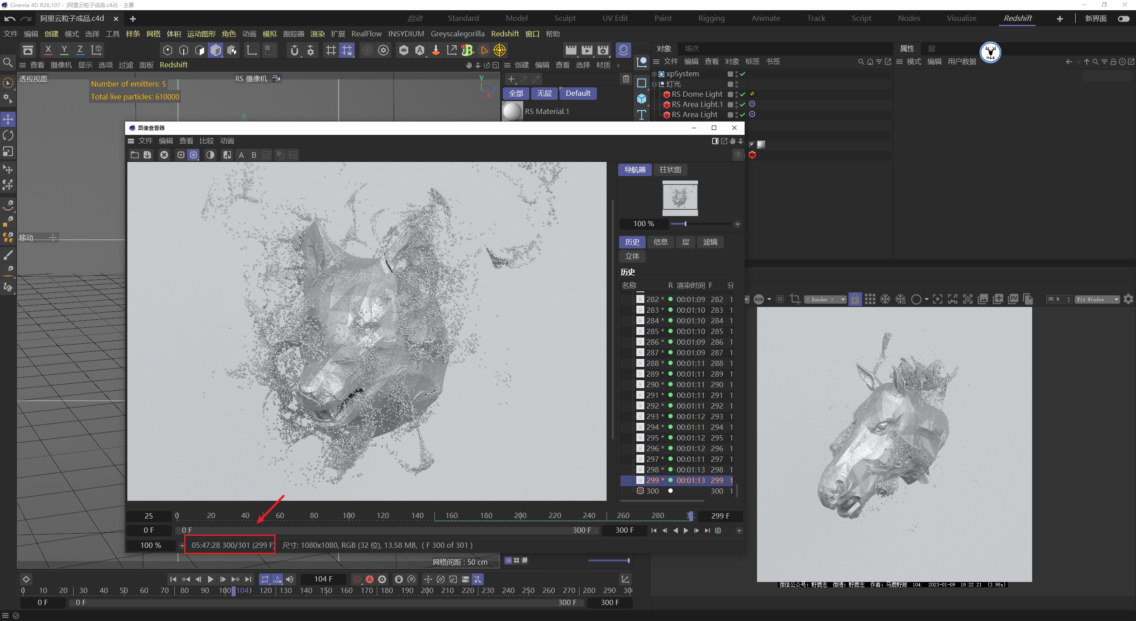Toggle the 新界面 switch
This screenshot has width=1136, height=621.
tap(1123, 19)
